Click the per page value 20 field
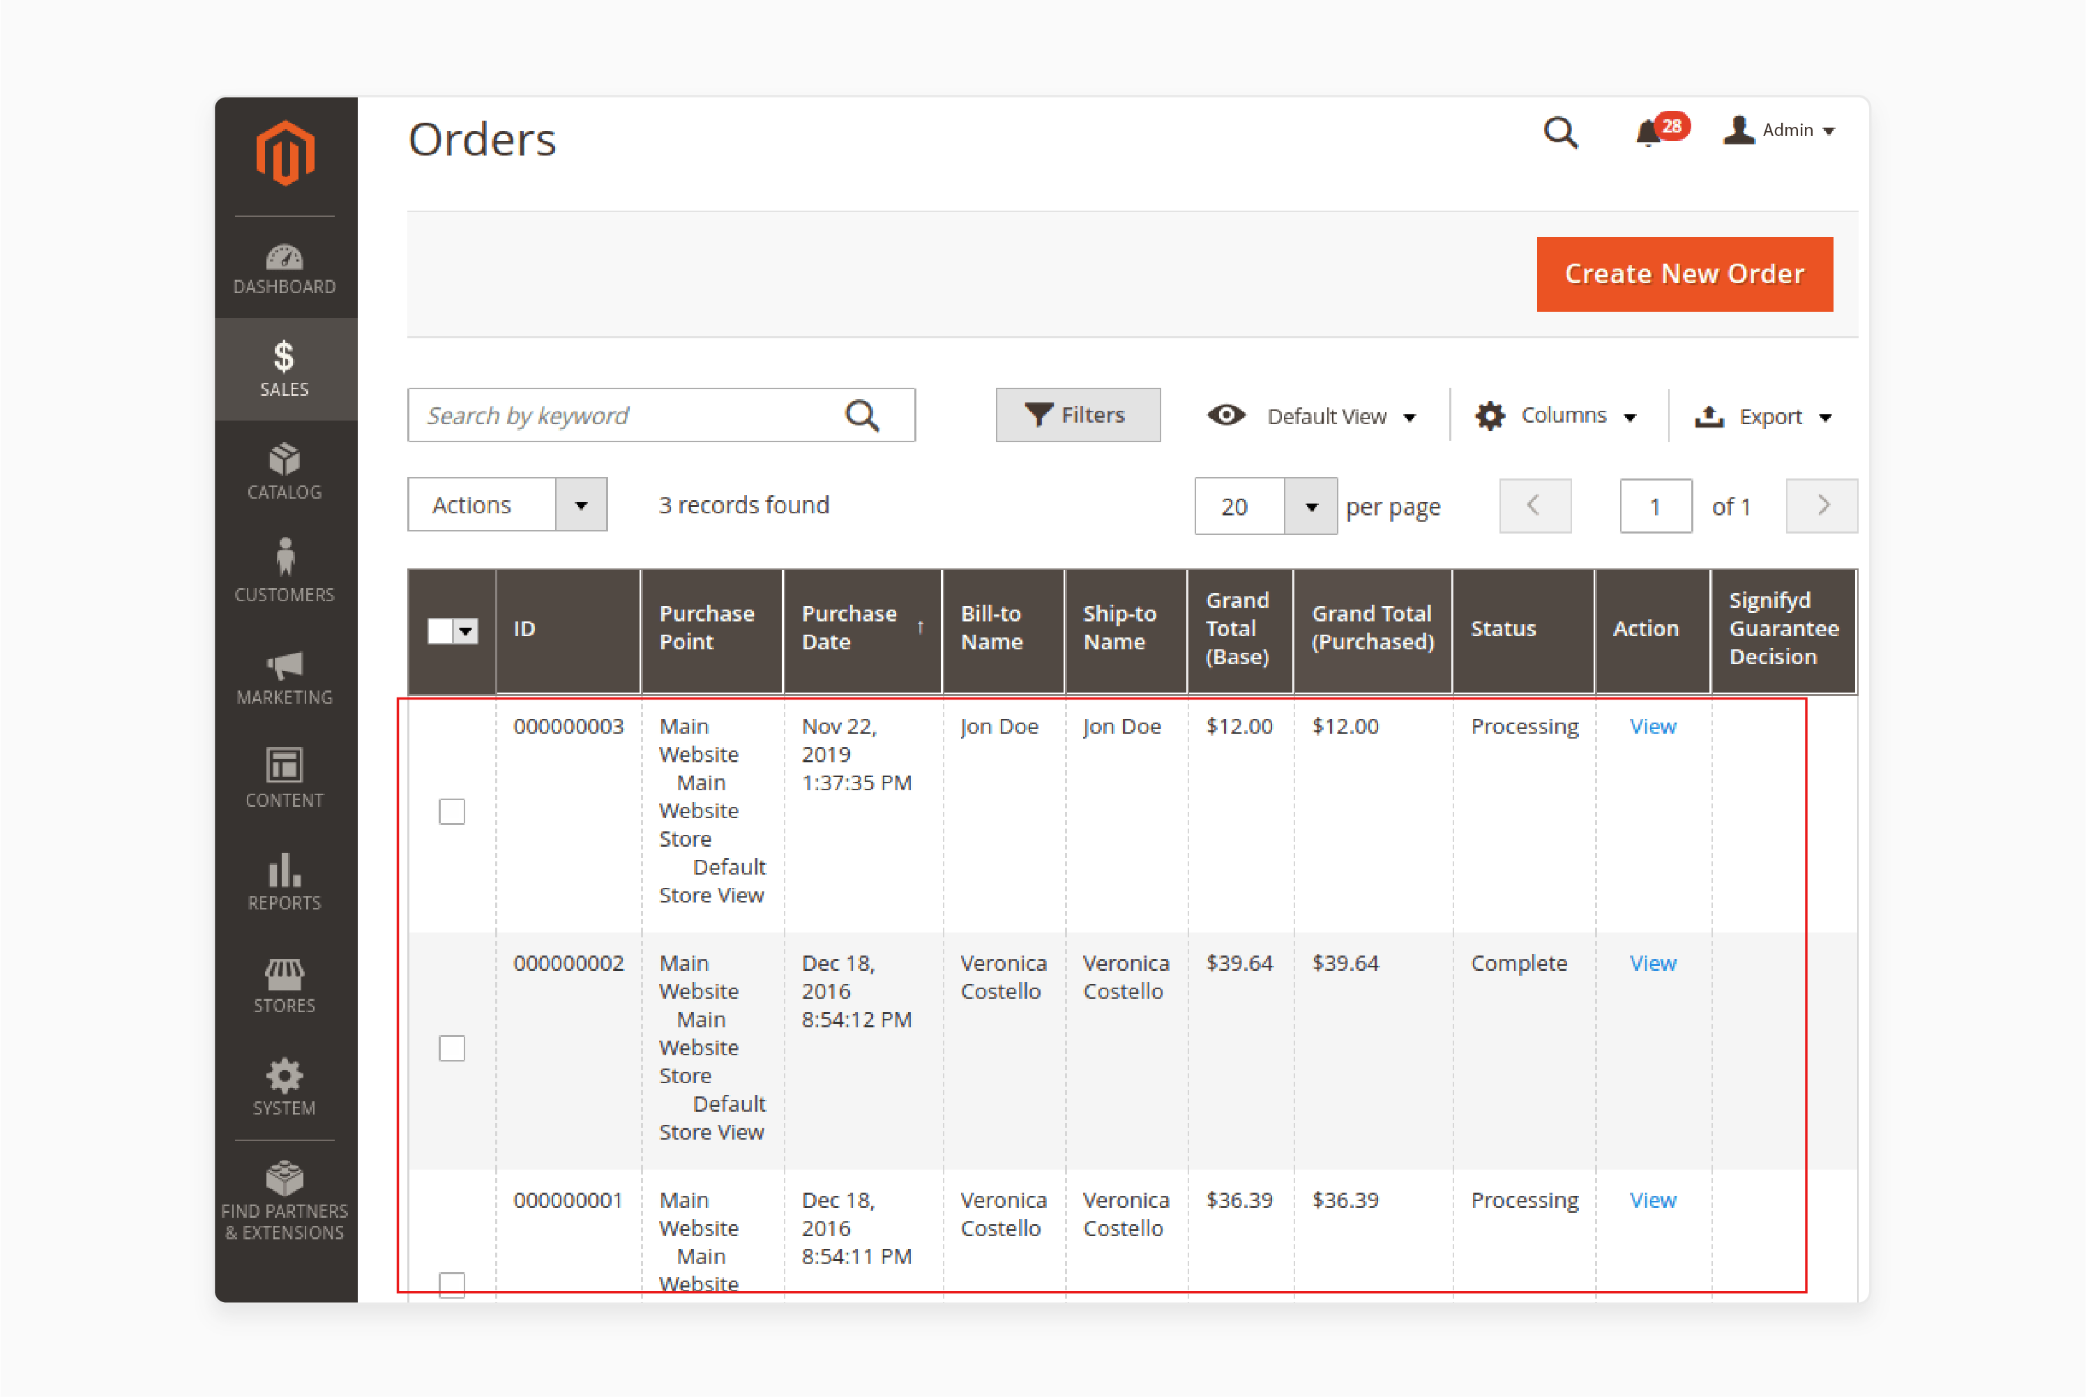 (1240, 506)
